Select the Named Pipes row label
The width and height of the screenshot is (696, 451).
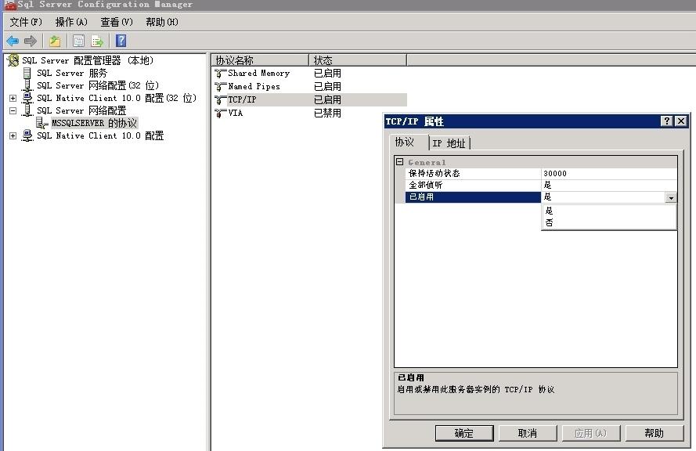[254, 87]
